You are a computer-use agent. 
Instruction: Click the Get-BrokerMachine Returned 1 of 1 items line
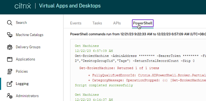(x=119, y=68)
